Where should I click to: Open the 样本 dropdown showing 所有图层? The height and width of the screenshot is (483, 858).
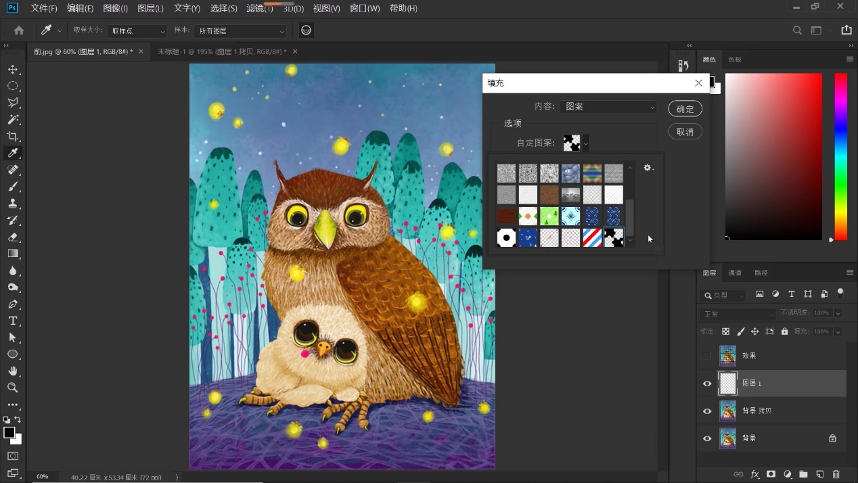click(x=240, y=31)
